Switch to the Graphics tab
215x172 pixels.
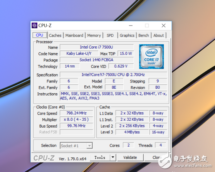click(x=127, y=35)
